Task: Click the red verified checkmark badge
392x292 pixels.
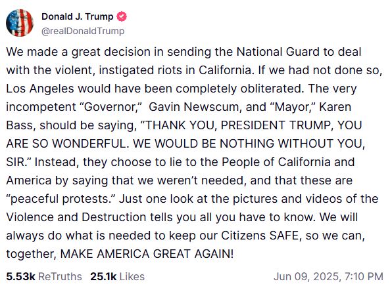Action: pyautogui.click(x=122, y=16)
